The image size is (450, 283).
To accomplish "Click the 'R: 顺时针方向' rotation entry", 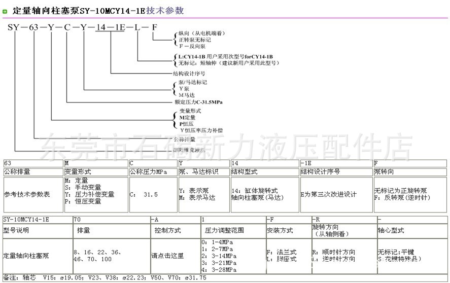I will pyautogui.click(x=334, y=252).
